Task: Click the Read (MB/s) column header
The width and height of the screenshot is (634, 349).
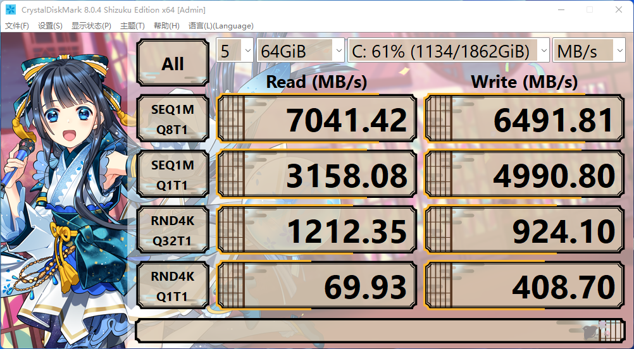Action: tap(316, 82)
